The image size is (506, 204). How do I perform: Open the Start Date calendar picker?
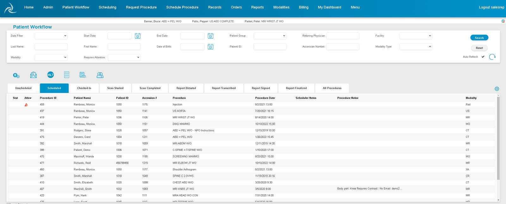pos(138,36)
